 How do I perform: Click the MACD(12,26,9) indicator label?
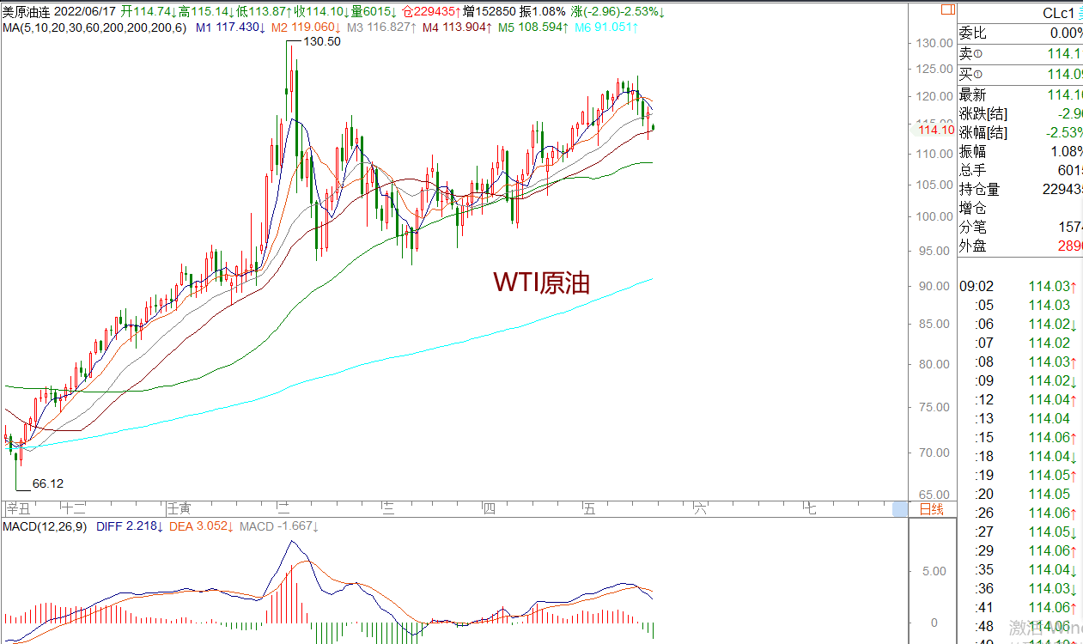point(46,526)
